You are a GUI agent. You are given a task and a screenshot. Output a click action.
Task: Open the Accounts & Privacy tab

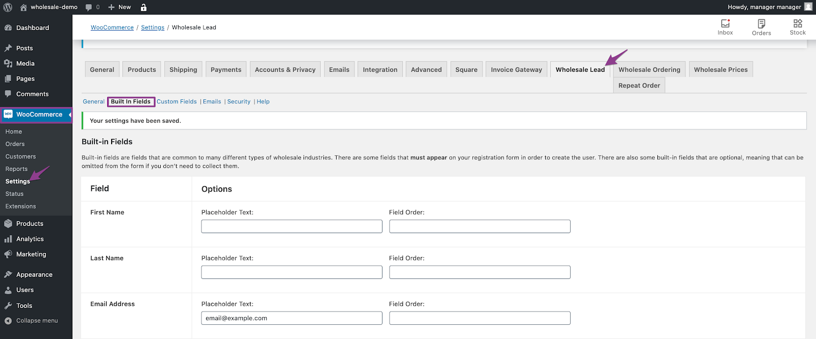coord(285,69)
